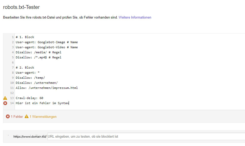Click the warning triangle icon on line 13
This screenshot has height=146, width=245.
(x=5, y=98)
